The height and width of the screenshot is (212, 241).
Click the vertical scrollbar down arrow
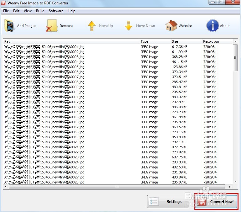tap(235, 182)
